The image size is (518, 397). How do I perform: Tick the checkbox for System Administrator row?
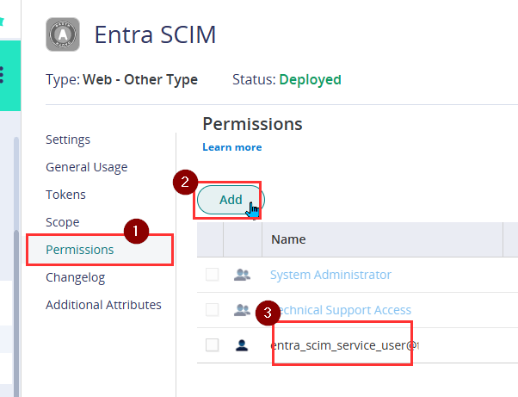pyautogui.click(x=212, y=275)
